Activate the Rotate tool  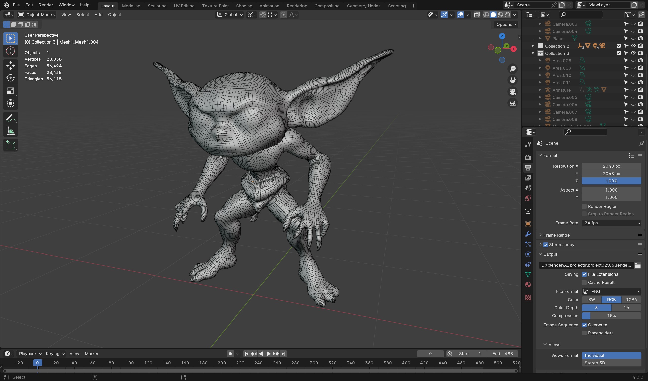point(11,78)
